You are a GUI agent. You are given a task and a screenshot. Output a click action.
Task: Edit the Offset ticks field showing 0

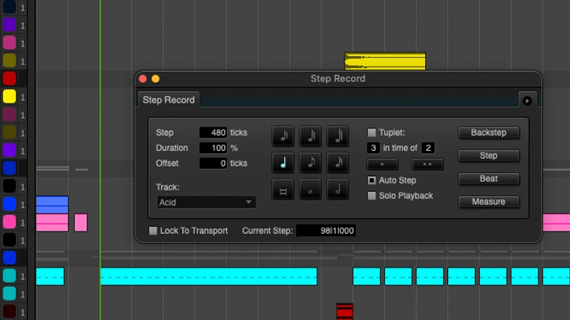point(213,164)
